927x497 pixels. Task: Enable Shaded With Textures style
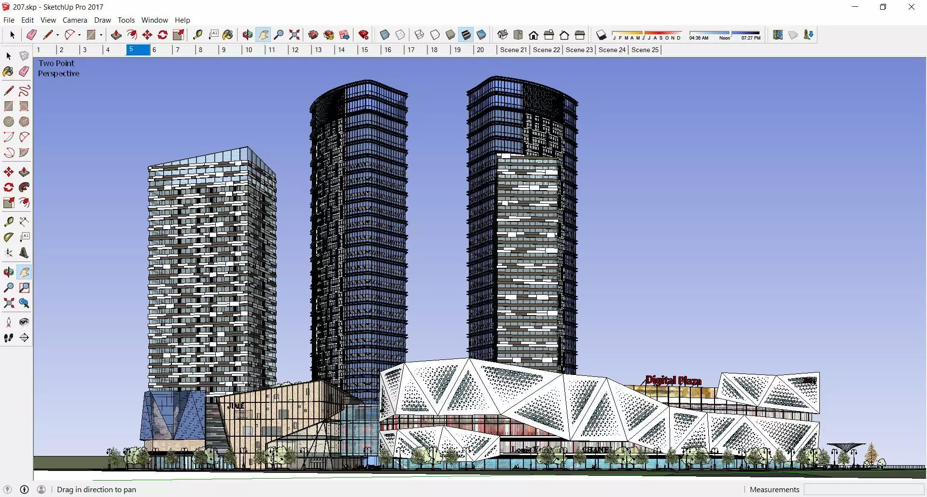pyautogui.click(x=466, y=35)
